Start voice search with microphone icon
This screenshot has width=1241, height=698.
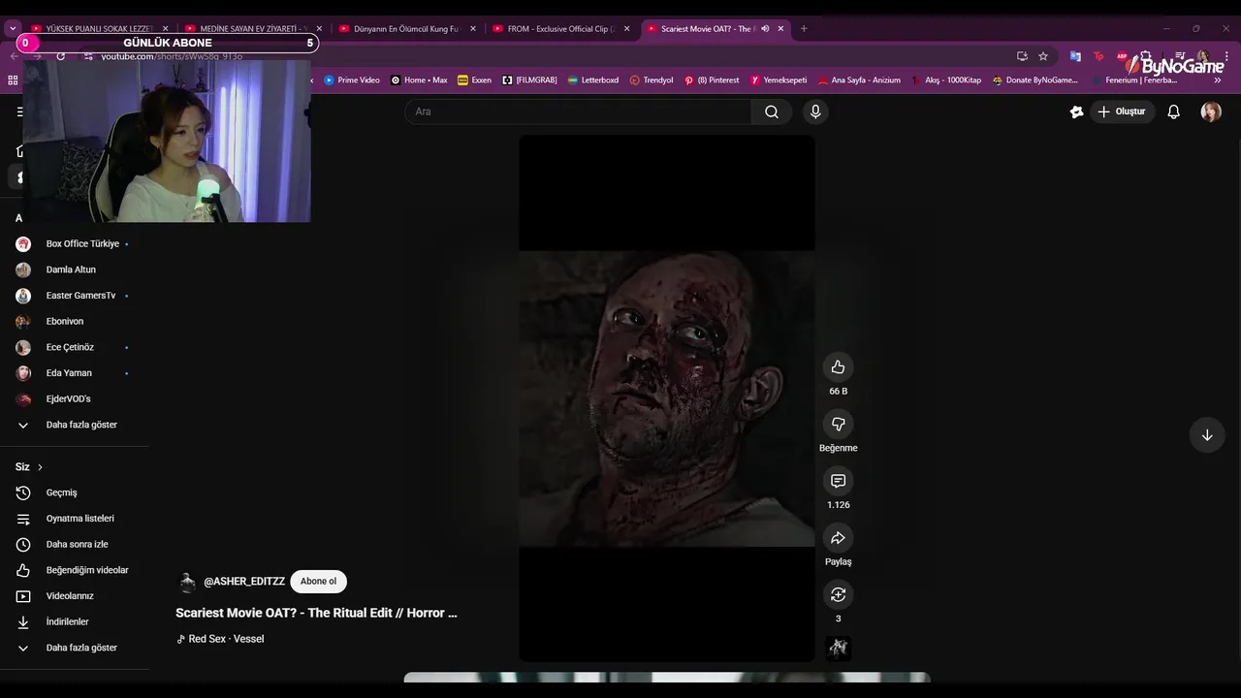point(815,111)
